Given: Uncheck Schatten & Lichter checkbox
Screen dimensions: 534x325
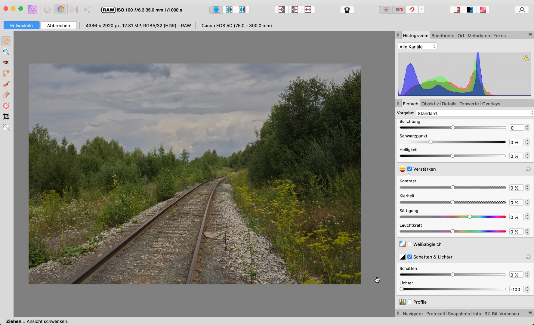Looking at the screenshot, I should (x=409, y=257).
